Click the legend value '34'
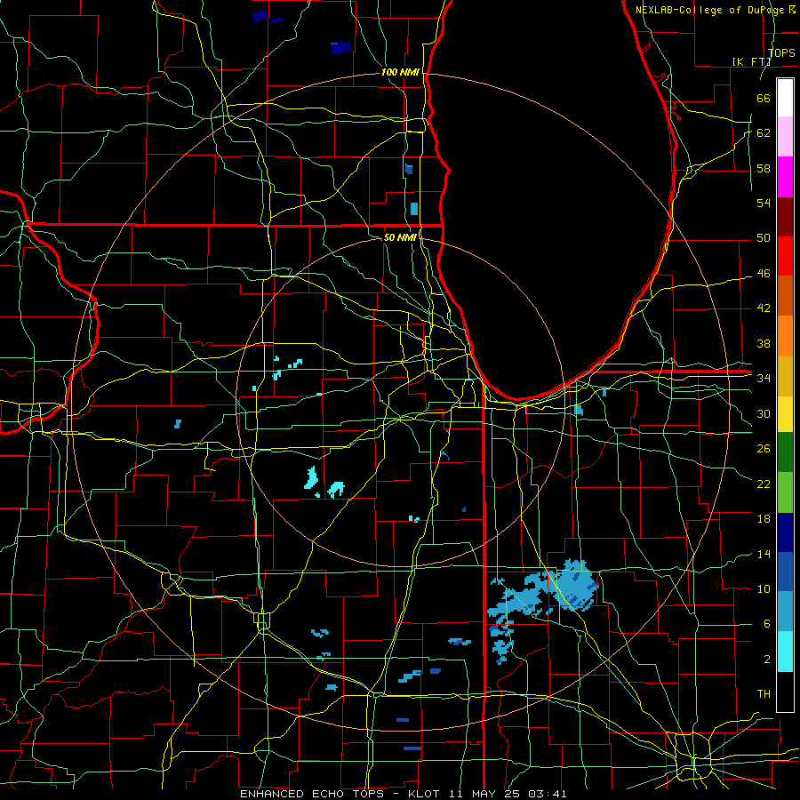Screen dimensions: 800x800 click(x=764, y=379)
